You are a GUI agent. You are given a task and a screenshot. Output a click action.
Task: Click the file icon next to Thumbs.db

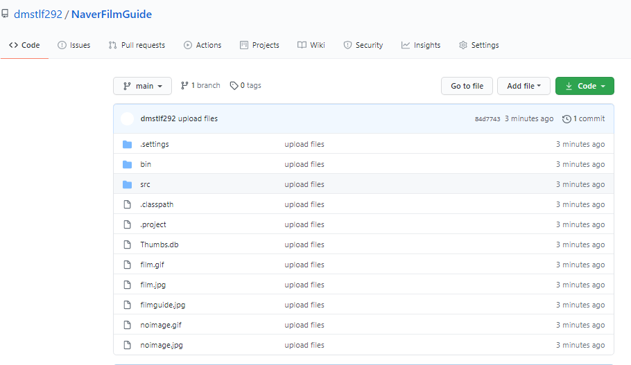[127, 244]
